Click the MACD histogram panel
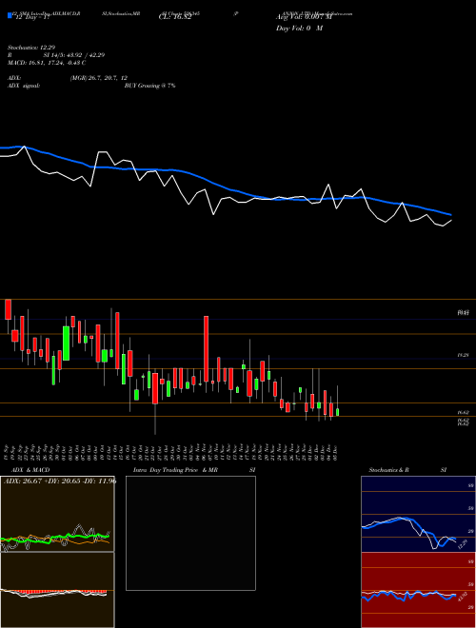 pyautogui.click(x=57, y=590)
